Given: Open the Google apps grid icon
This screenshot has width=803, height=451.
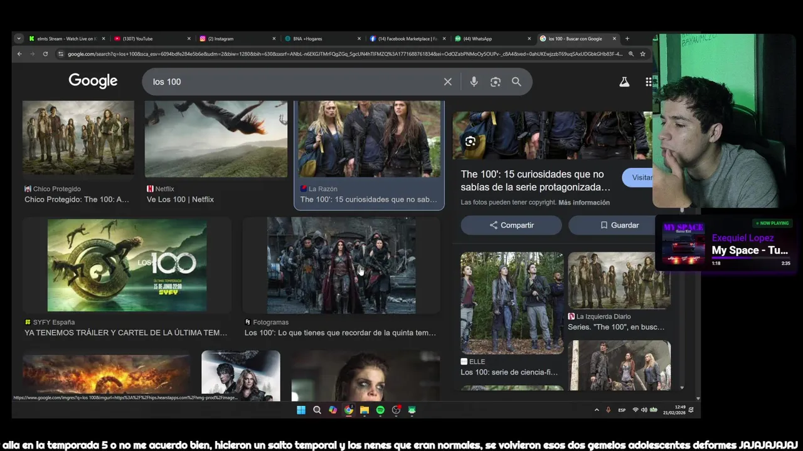Looking at the screenshot, I should pyautogui.click(x=649, y=82).
